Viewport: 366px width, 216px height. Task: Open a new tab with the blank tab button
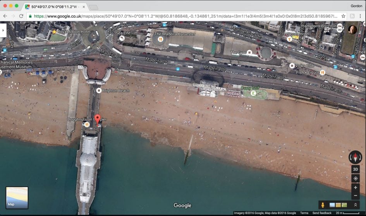94,7
